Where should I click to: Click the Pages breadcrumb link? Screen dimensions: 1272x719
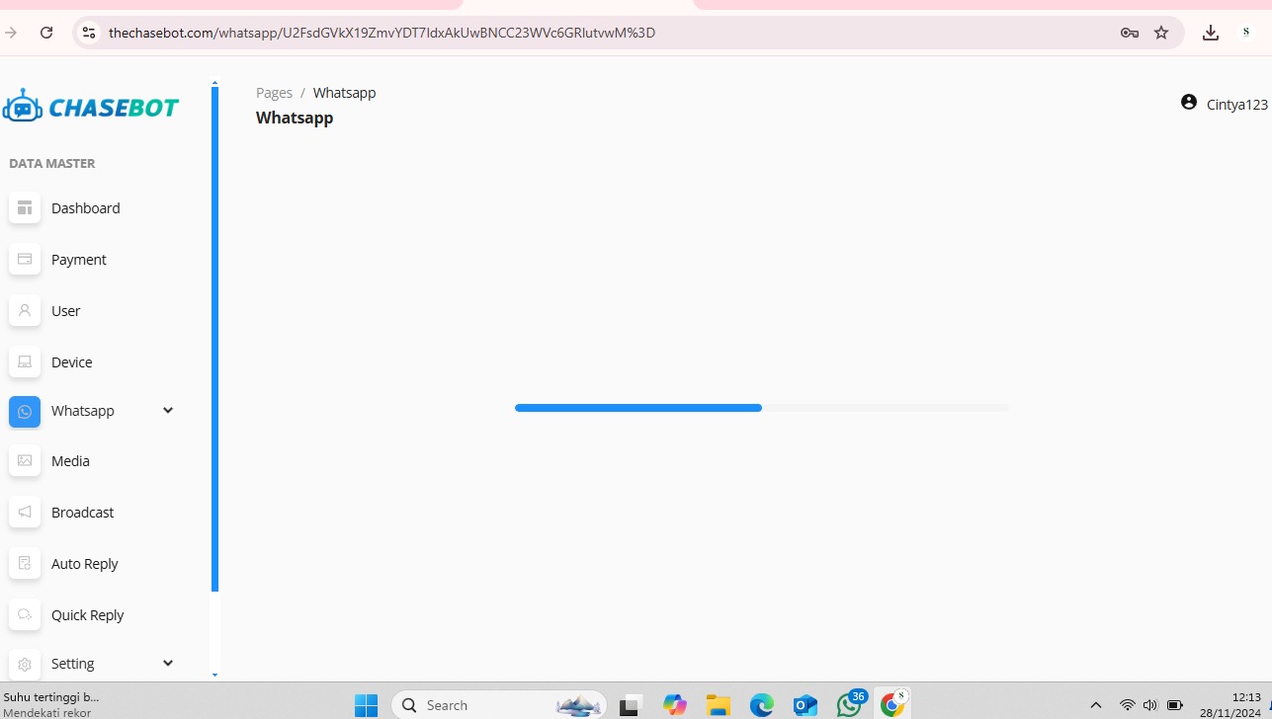pyautogui.click(x=274, y=93)
